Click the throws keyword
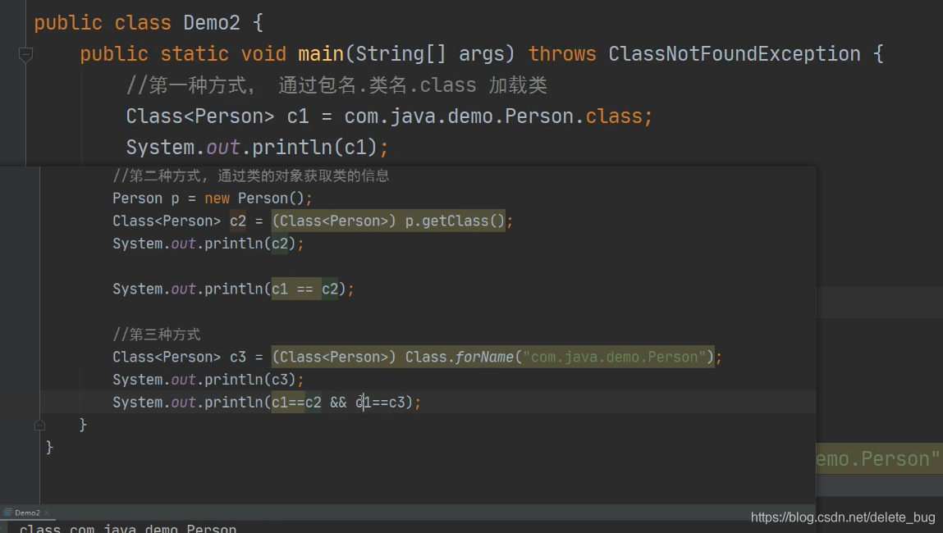The width and height of the screenshot is (943, 533). point(561,54)
